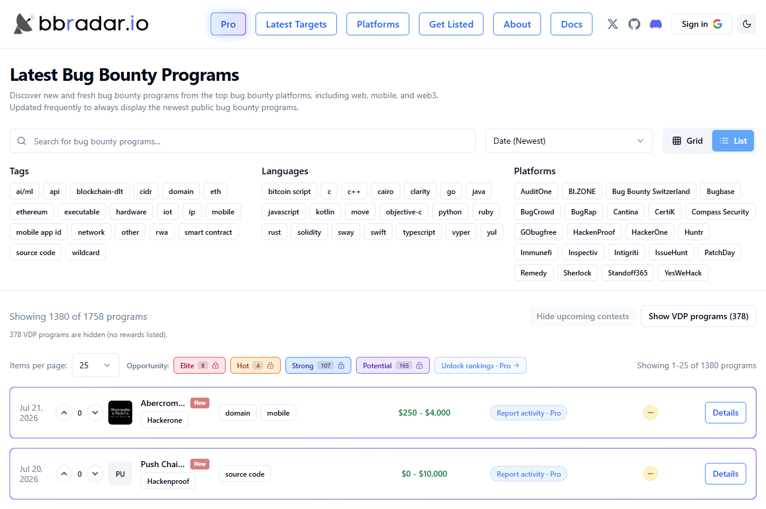Image resolution: width=766 pixels, height=509 pixels.
Task: Open Details for Push Chain program
Action: (x=725, y=474)
